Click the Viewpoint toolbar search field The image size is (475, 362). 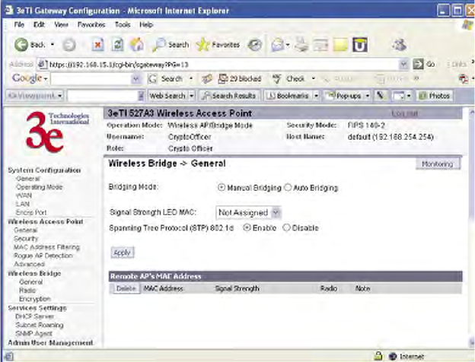[x=103, y=96]
